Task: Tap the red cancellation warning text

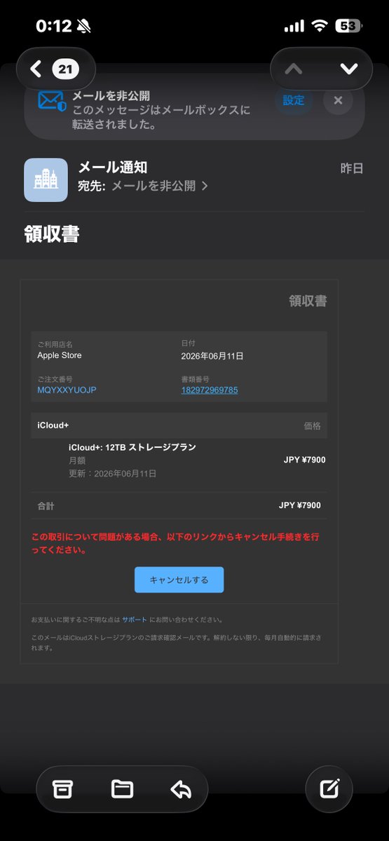Action: tap(176, 543)
